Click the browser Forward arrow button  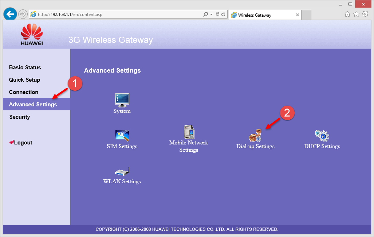(x=23, y=14)
